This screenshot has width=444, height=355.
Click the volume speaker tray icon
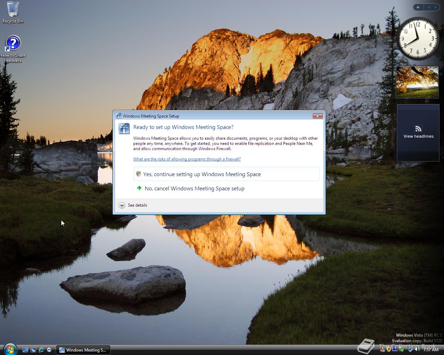[x=417, y=349]
